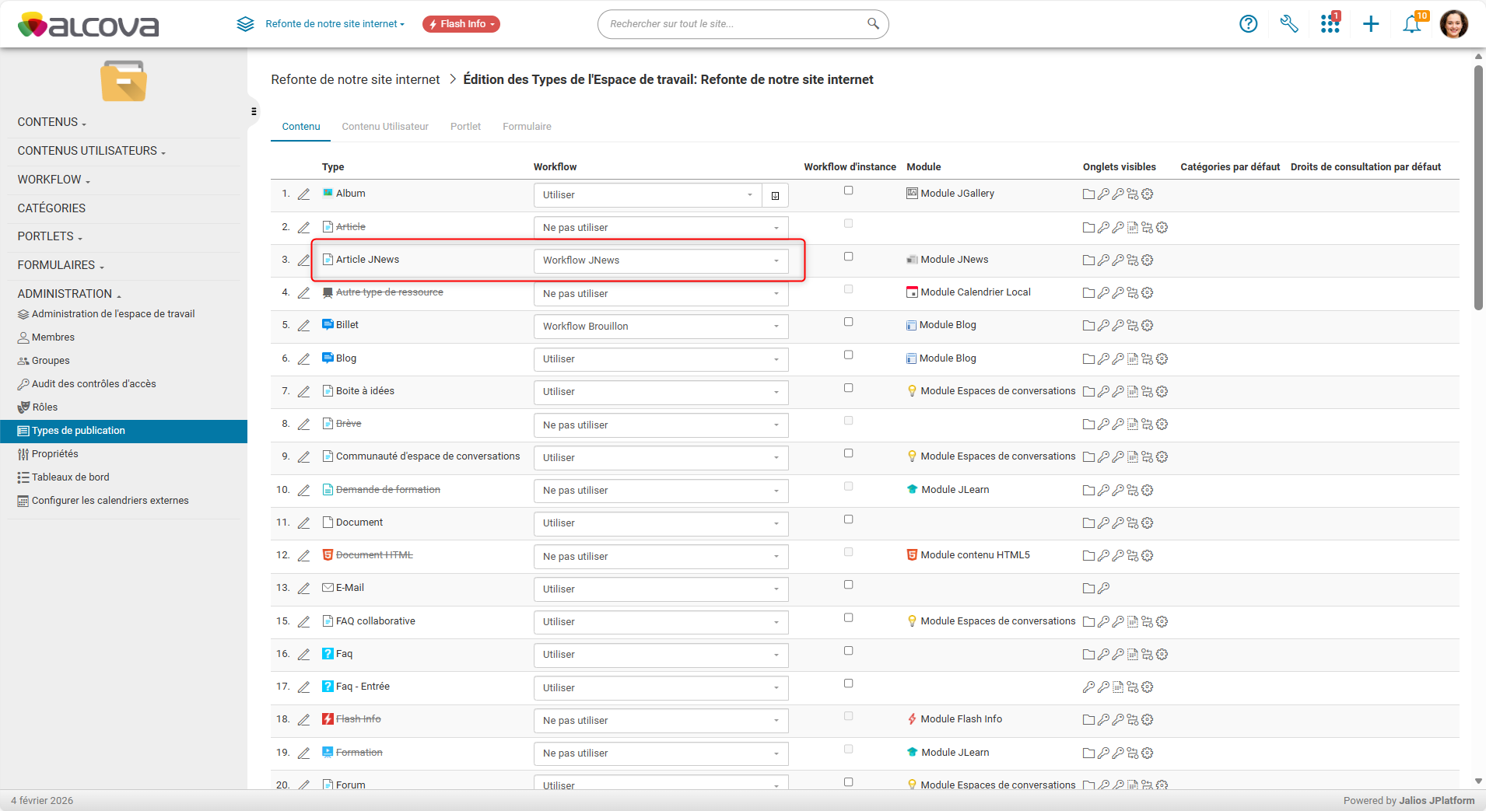
Task: Check Workflow d'instance box for Billet
Action: click(848, 322)
